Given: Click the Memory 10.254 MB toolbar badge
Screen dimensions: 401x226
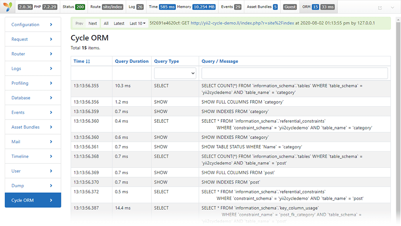Looking at the screenshot, I should (204, 7).
